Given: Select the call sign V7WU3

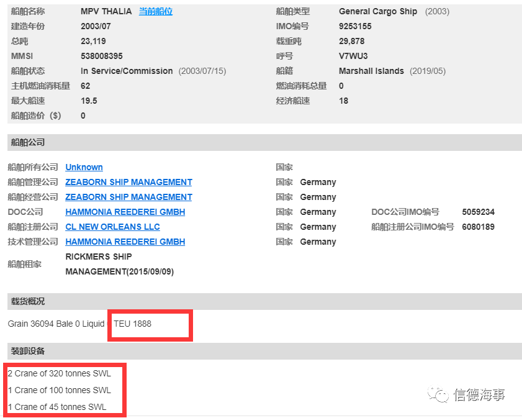Looking at the screenshot, I should 353,56.
